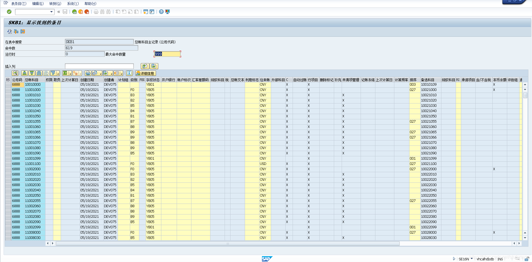Open the Total sigma dropdown arrow
The height and width of the screenshot is (262, 532).
coord(70,73)
